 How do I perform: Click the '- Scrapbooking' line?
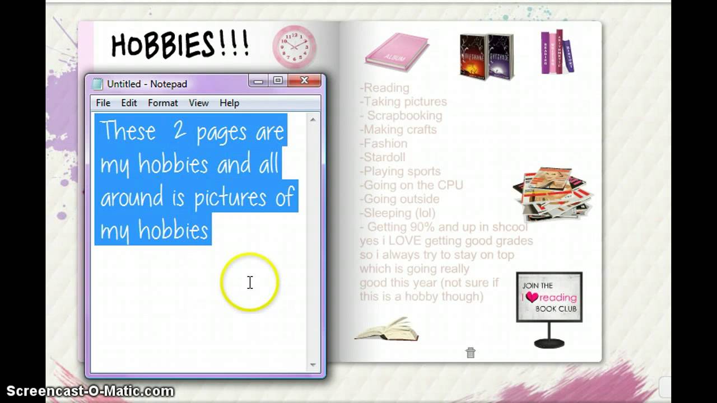401,116
